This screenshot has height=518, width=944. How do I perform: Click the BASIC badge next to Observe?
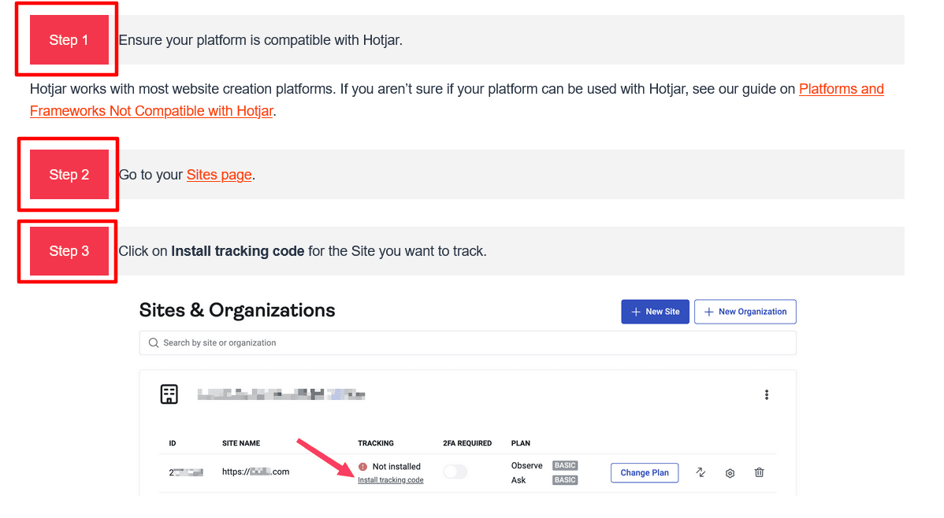click(564, 465)
